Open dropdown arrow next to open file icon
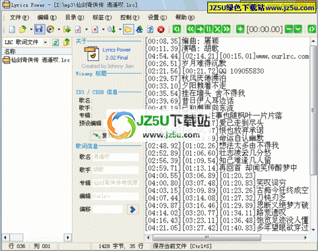 click(x=31, y=30)
